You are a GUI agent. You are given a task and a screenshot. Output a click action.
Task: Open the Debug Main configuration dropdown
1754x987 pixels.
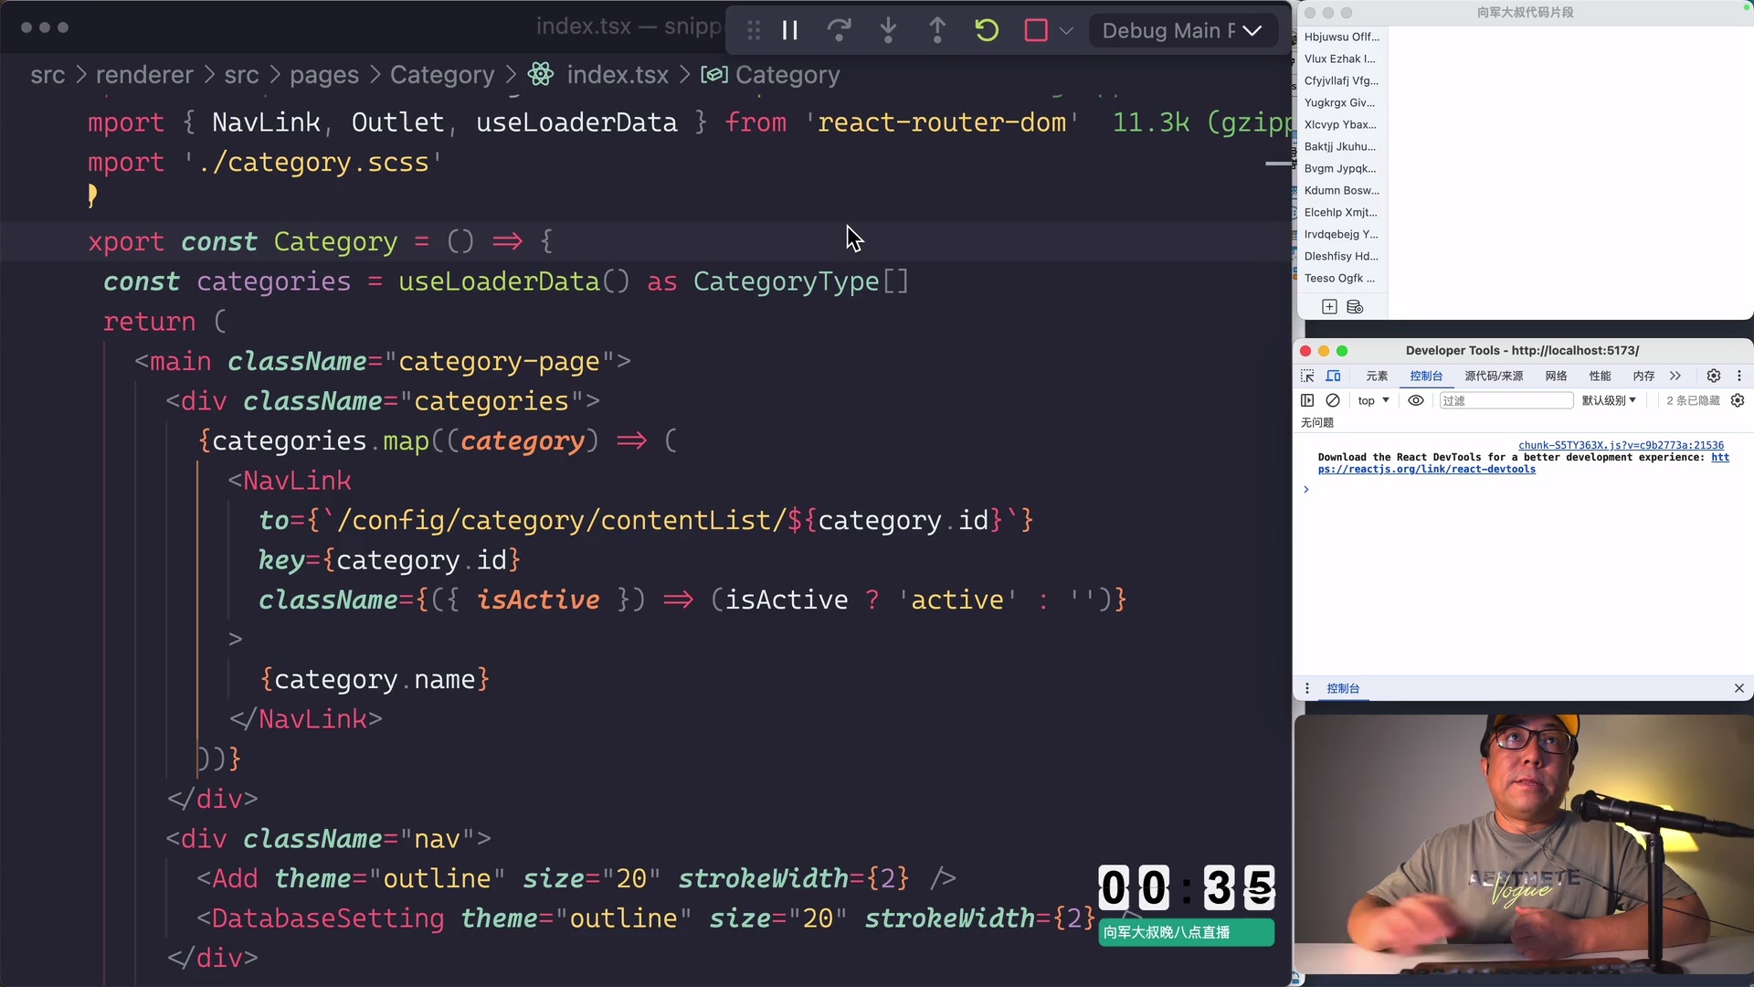point(1252,30)
